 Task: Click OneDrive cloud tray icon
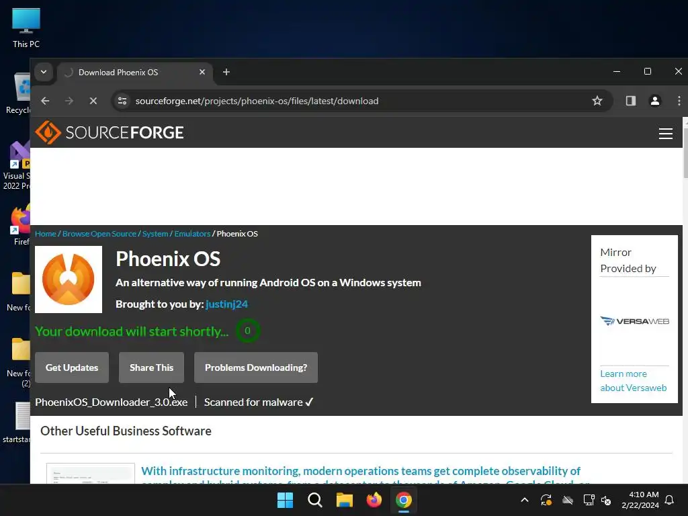[568, 500]
